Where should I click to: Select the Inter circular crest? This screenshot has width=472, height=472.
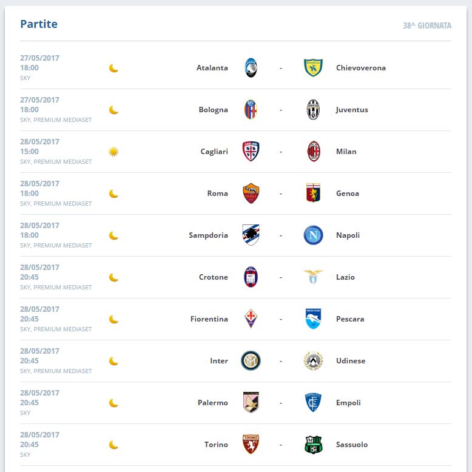click(251, 360)
